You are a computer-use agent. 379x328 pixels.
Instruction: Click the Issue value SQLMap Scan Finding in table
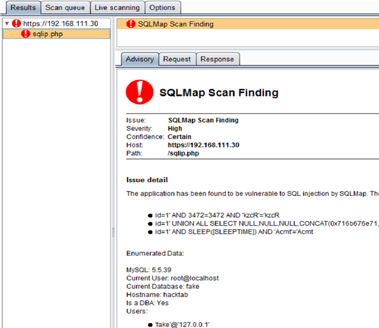203,120
